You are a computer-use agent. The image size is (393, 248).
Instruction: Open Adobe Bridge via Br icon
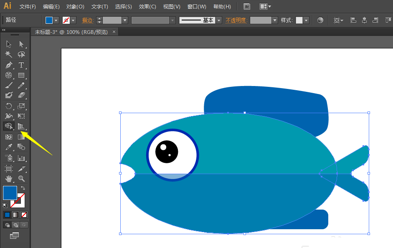(247, 7)
